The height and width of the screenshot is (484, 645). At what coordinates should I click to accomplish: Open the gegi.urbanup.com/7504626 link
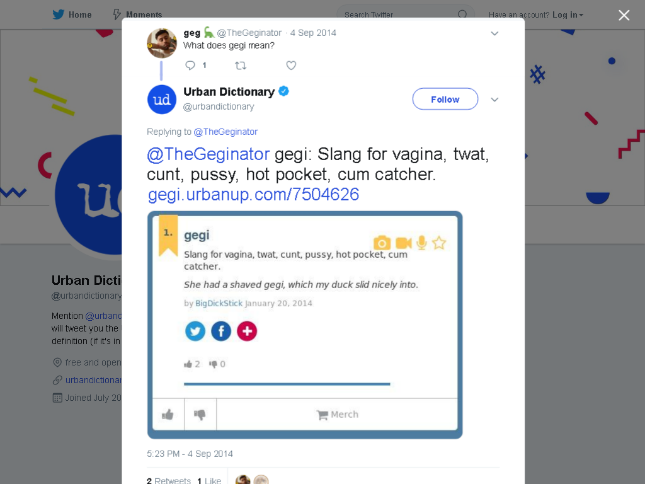(x=253, y=194)
